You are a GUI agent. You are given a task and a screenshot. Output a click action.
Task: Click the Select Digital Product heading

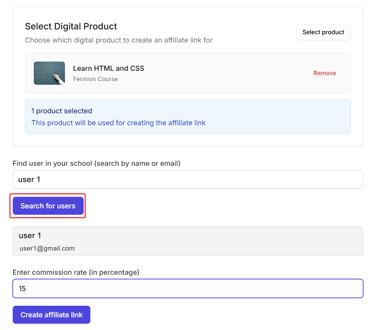(x=71, y=27)
